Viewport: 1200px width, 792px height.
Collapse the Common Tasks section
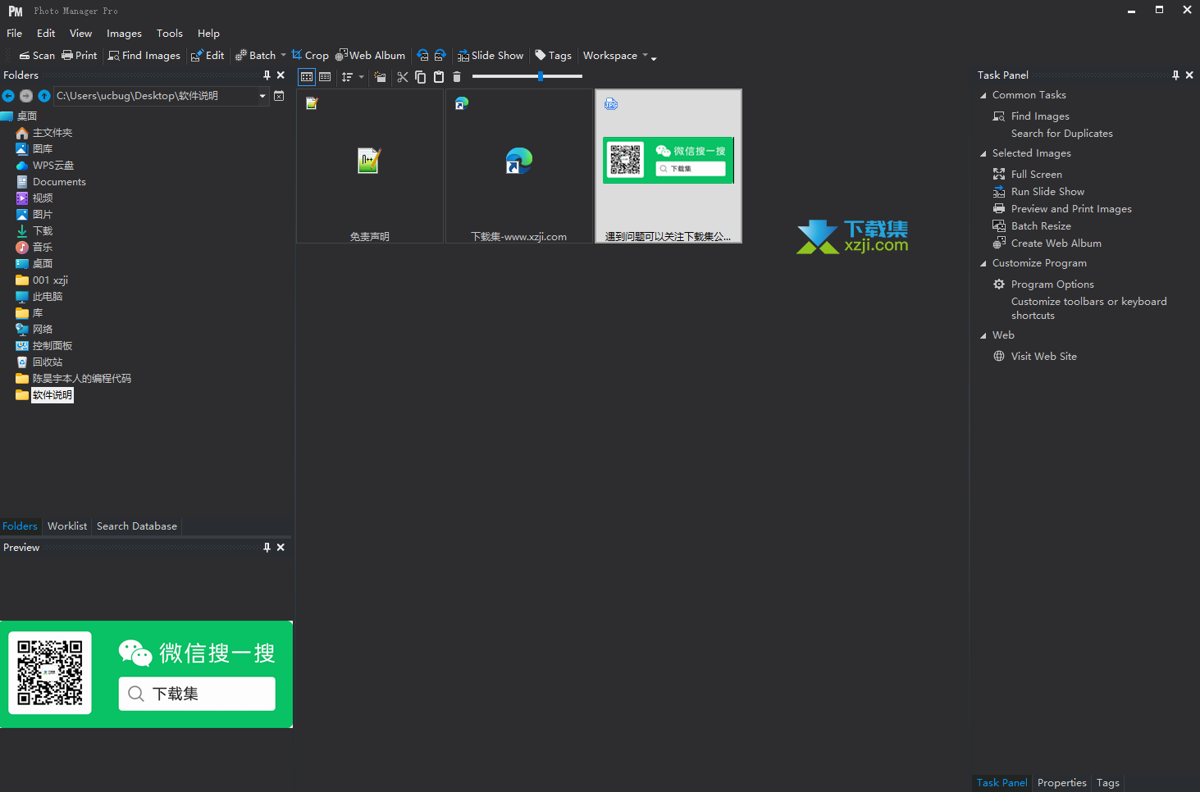(x=983, y=95)
